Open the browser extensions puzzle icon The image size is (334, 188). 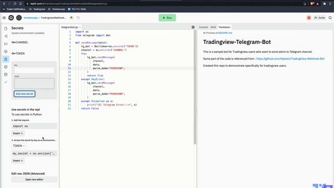click(x=325, y=4)
